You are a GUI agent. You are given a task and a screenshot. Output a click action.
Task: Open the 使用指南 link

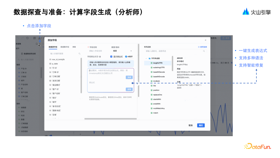(x=202, y=47)
